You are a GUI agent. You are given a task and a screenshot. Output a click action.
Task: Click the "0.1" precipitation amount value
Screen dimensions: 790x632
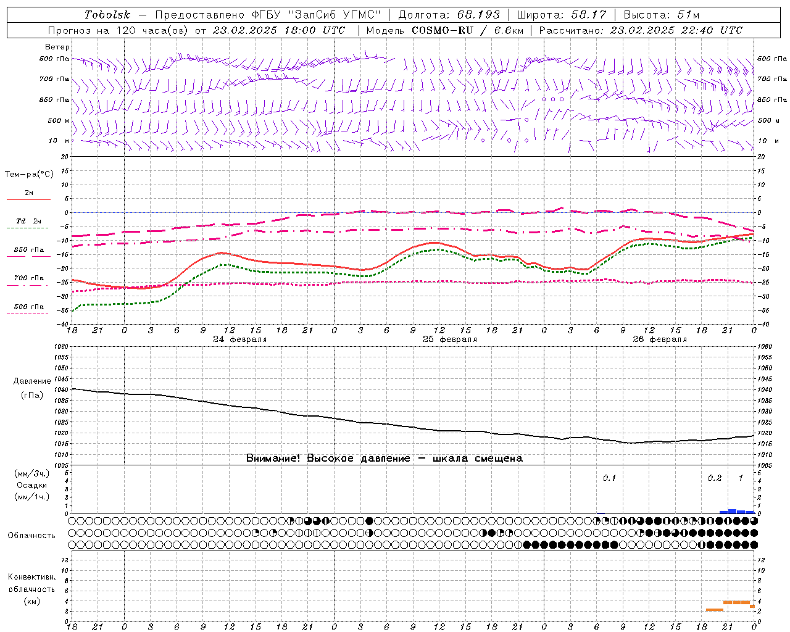coord(609,478)
